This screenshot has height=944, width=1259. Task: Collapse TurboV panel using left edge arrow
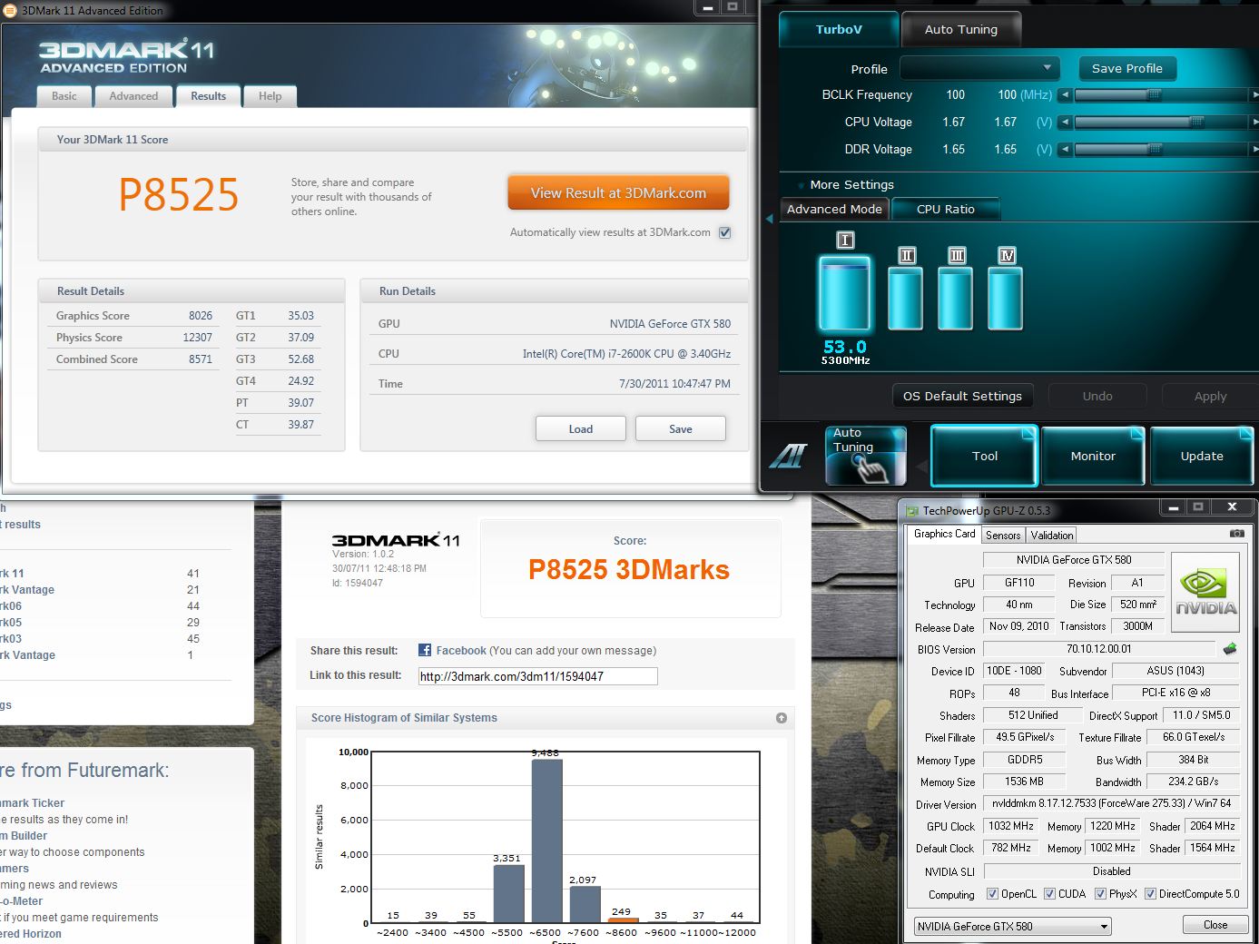tap(770, 219)
